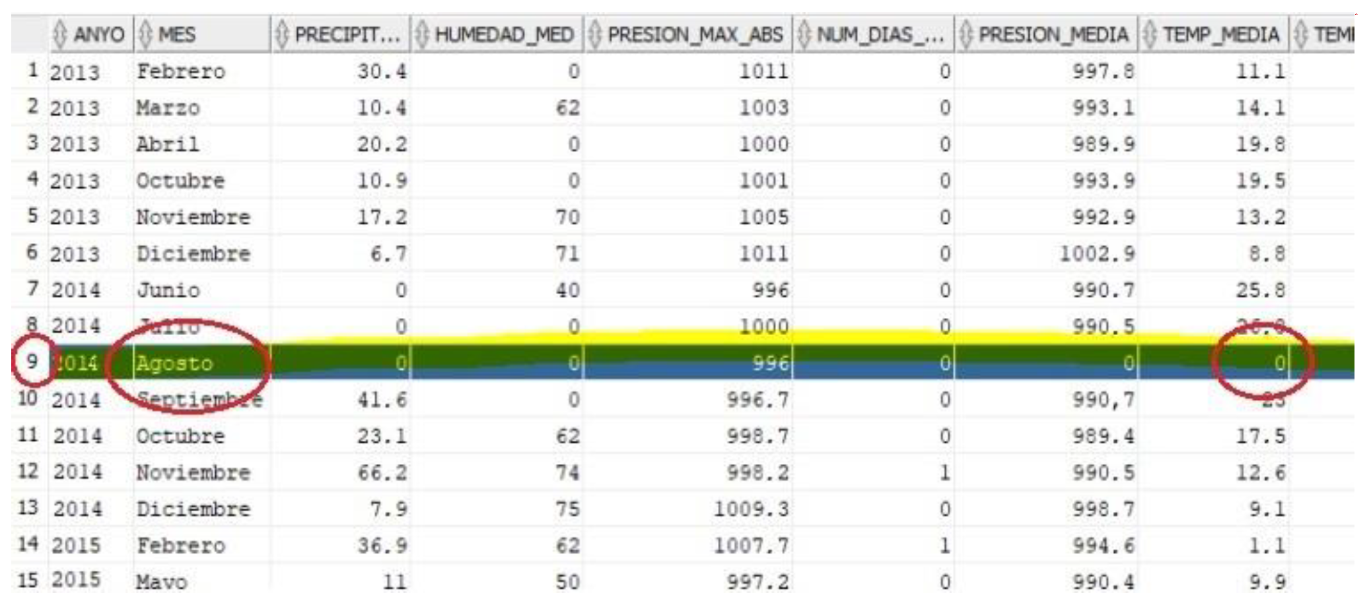Click the PRESION_MEDIA value 993.9
The width and height of the screenshot is (1371, 605).
point(1104,180)
